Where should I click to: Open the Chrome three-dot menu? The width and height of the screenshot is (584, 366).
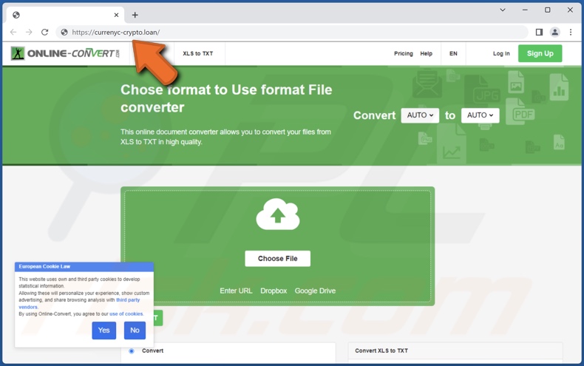click(x=571, y=33)
